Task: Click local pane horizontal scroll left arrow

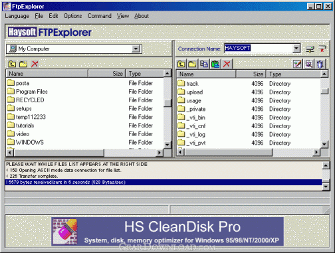Action: point(10,153)
